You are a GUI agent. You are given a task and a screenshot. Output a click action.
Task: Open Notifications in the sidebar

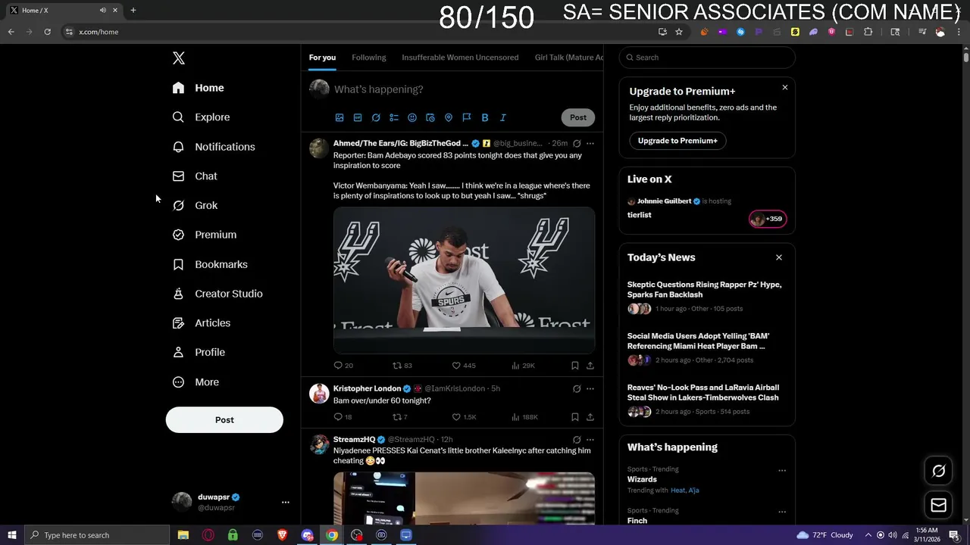[x=214, y=147]
